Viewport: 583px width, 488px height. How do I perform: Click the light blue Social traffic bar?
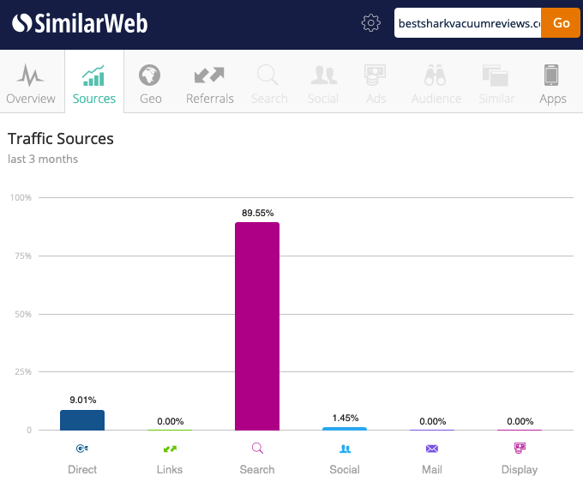[345, 429]
